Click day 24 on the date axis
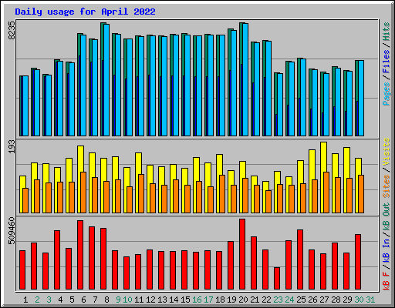395x308 pixels. pyautogui.click(x=289, y=300)
